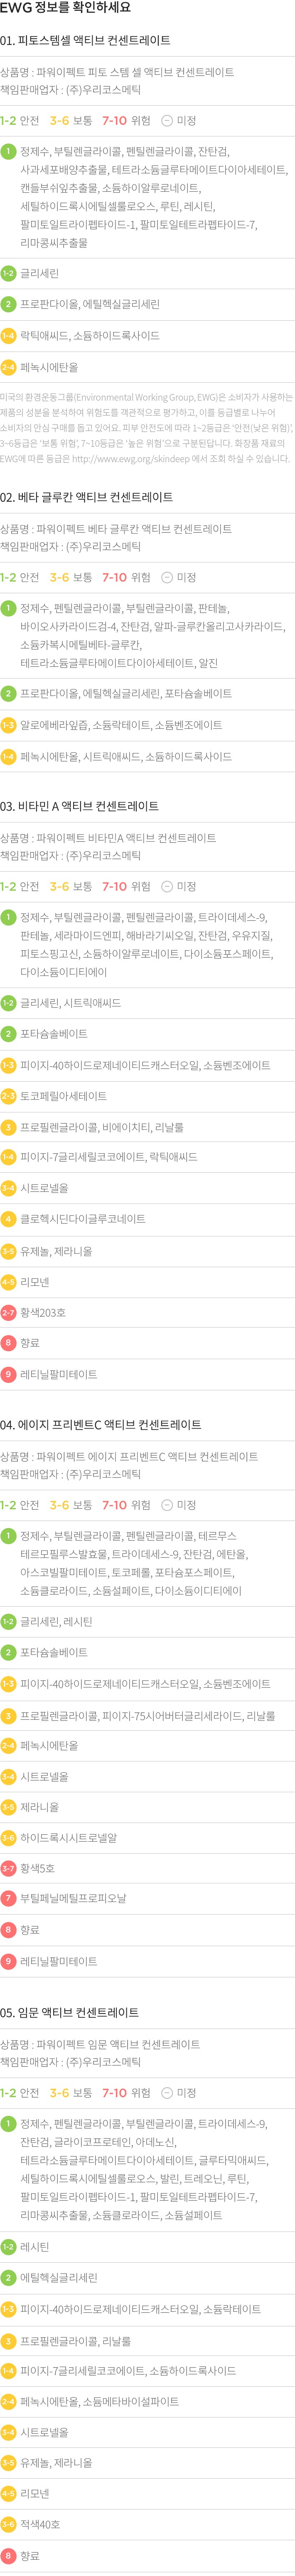Click red 9 badge in 비타민 A section
Image resolution: width=295 pixels, height=2576 pixels.
(x=8, y=1374)
